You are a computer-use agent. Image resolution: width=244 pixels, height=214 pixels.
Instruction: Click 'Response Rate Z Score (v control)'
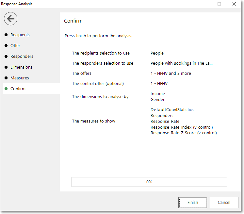(x=184, y=133)
